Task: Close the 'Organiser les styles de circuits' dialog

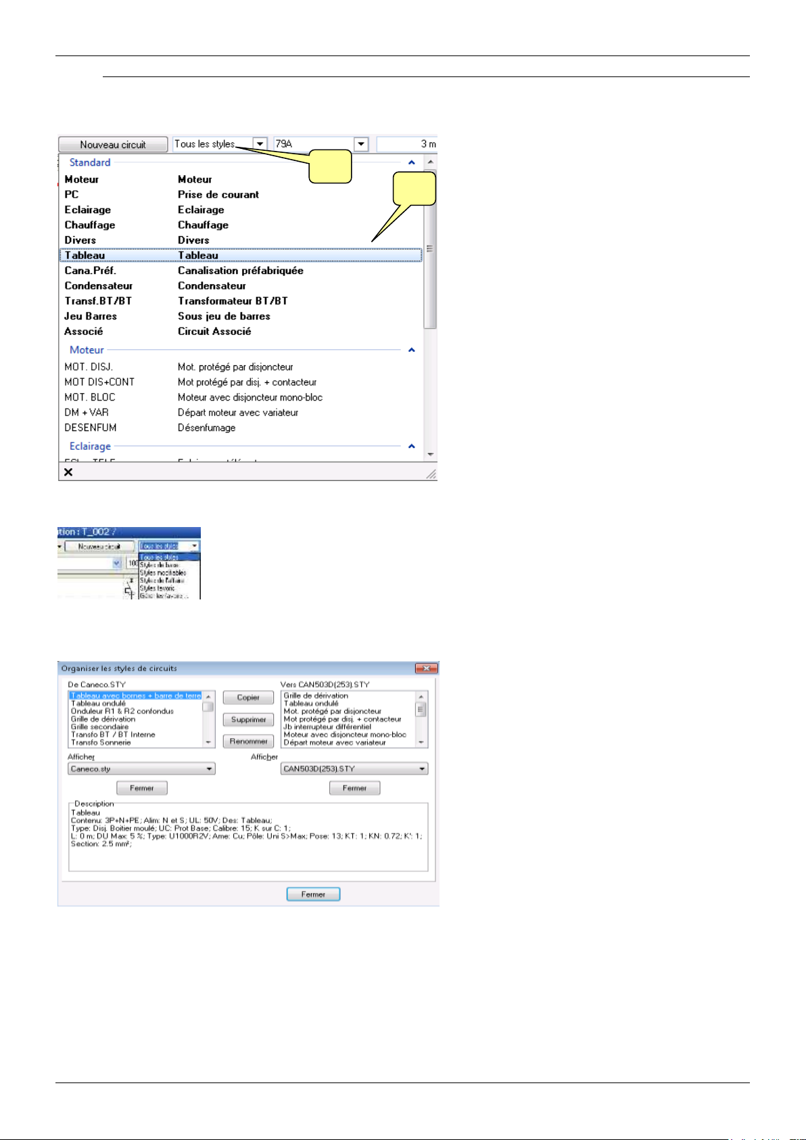Action: click(x=426, y=668)
